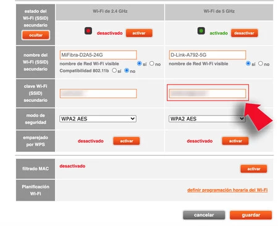Open definir programación horaria del Wi-Fi link
This screenshot has height=226, width=278.
(x=227, y=190)
